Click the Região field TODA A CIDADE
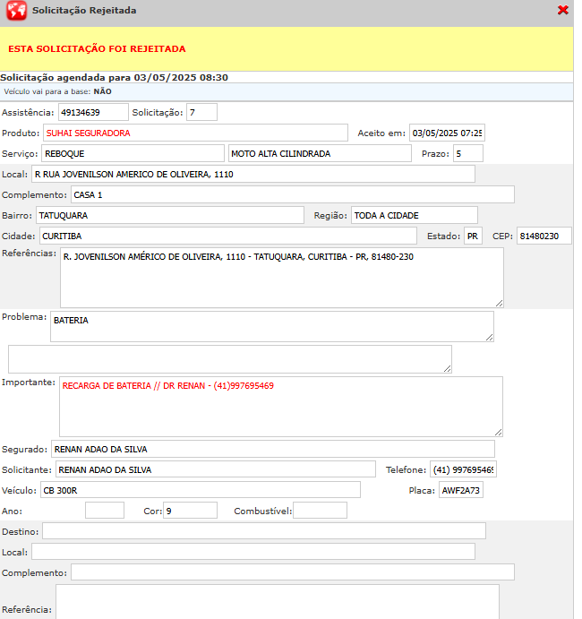 pyautogui.click(x=414, y=215)
